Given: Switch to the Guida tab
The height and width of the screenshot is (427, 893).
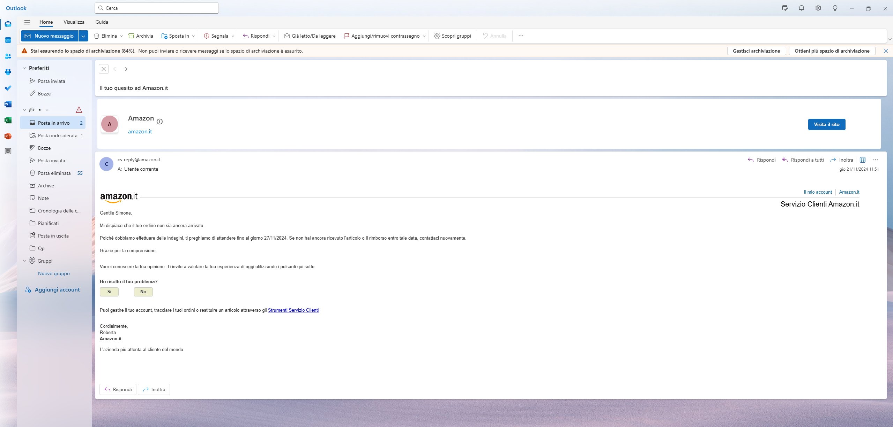Looking at the screenshot, I should click(x=102, y=22).
